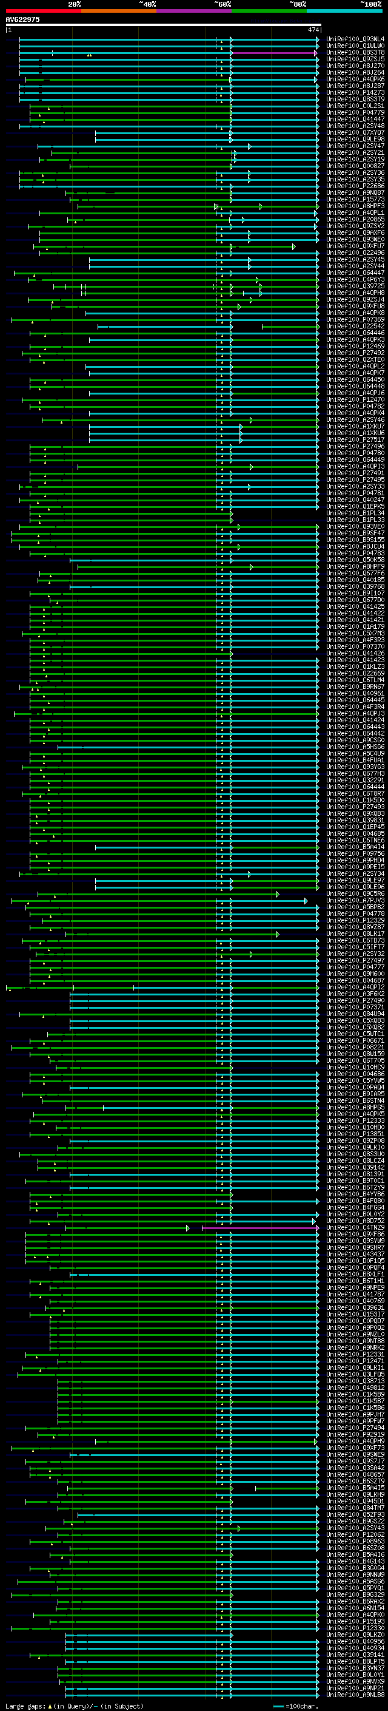Open hit UniRef100_P04780
Viewport: 388px width, 1711px height.
point(355,453)
